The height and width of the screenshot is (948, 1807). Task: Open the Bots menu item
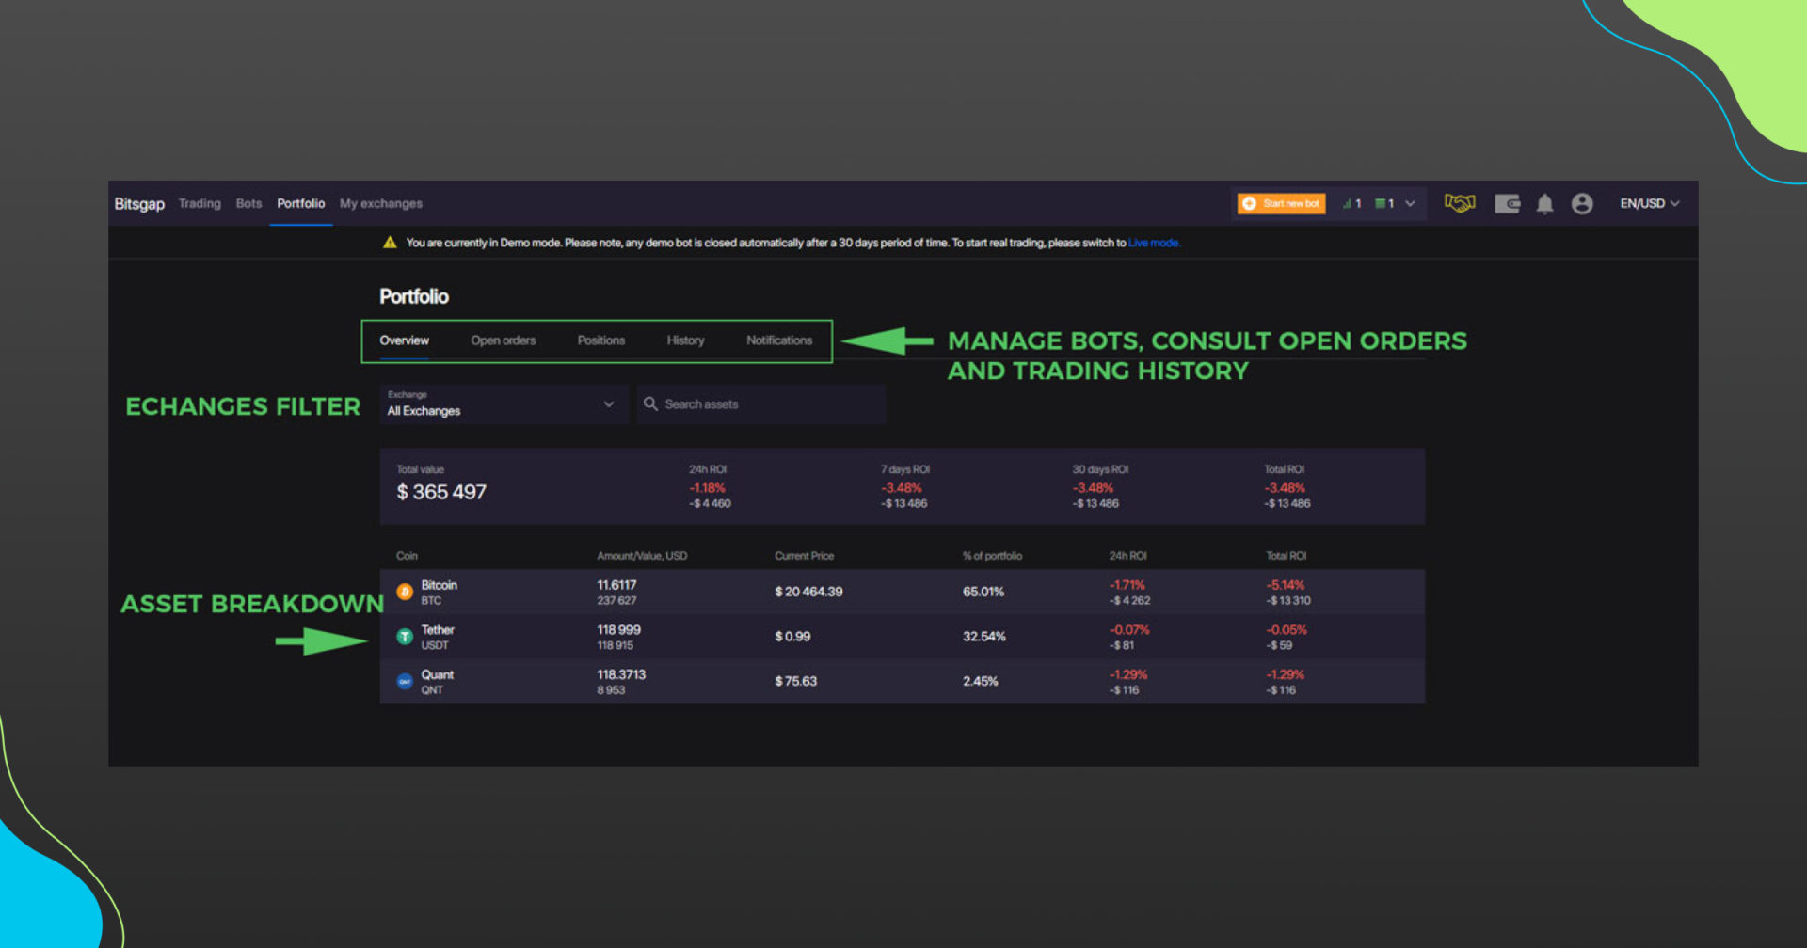point(248,203)
